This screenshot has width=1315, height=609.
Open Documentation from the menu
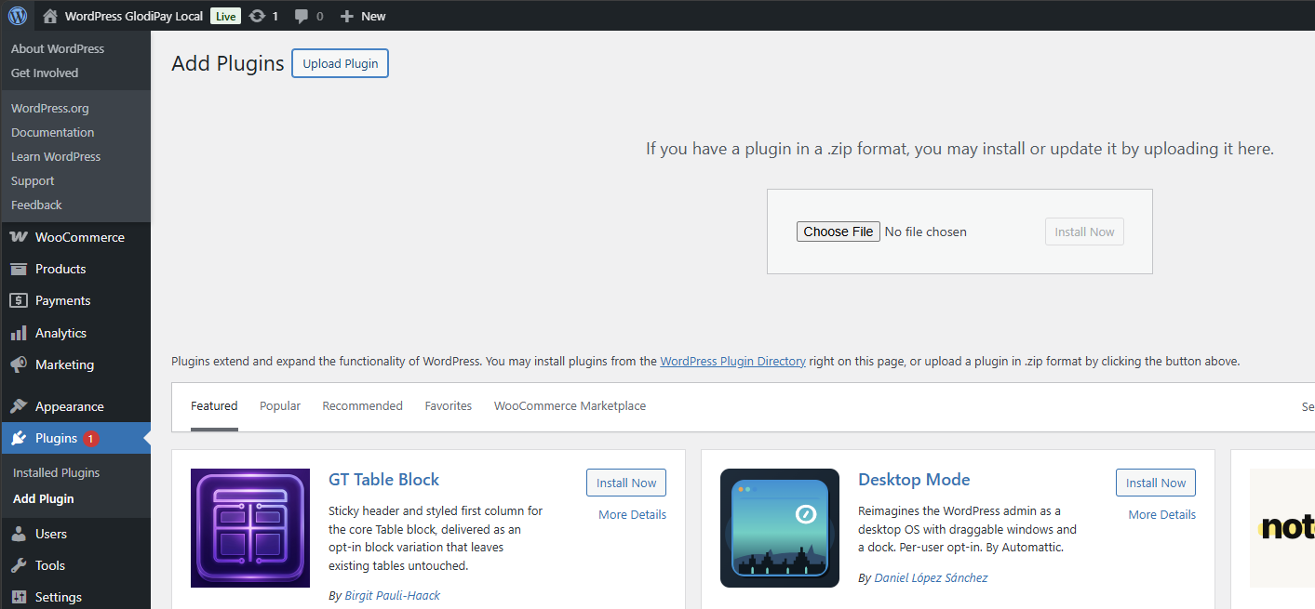coord(52,132)
